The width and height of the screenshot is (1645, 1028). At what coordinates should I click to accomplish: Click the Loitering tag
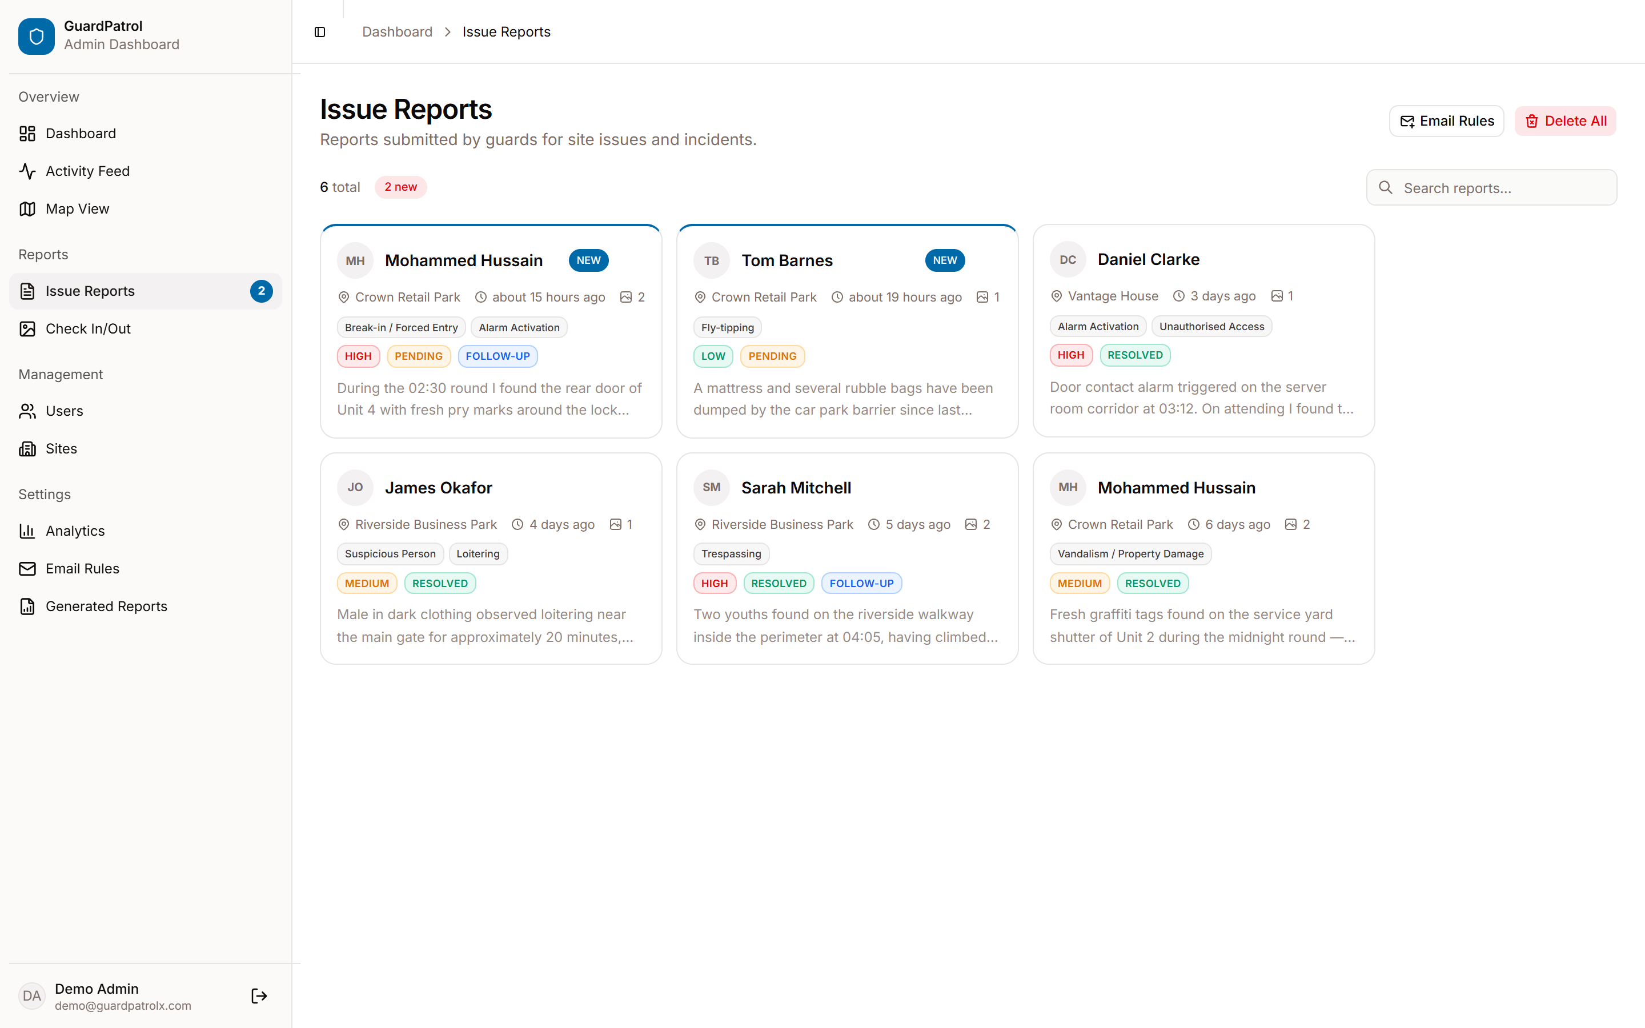478,554
